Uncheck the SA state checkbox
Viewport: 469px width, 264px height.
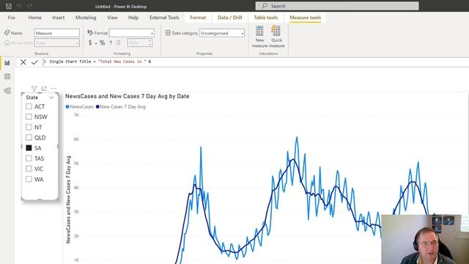29,148
